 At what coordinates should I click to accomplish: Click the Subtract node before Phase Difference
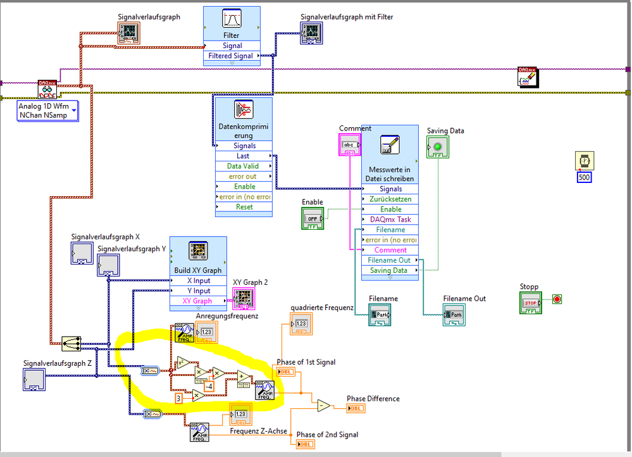[324, 406]
